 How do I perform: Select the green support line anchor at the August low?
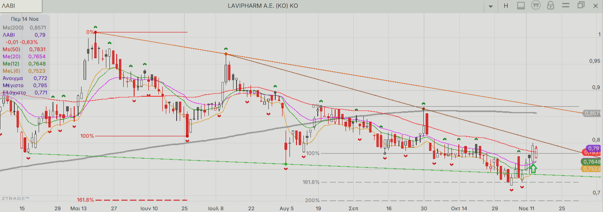286,164
